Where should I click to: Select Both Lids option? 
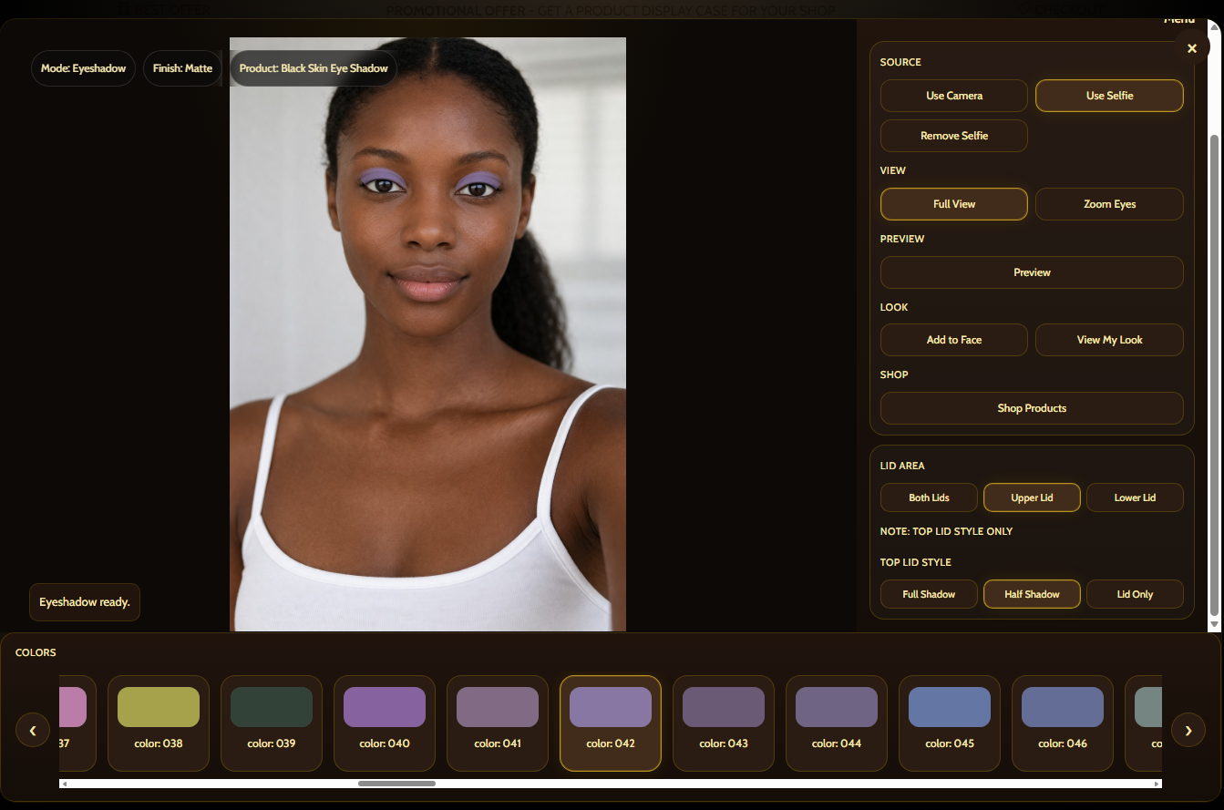(x=929, y=497)
